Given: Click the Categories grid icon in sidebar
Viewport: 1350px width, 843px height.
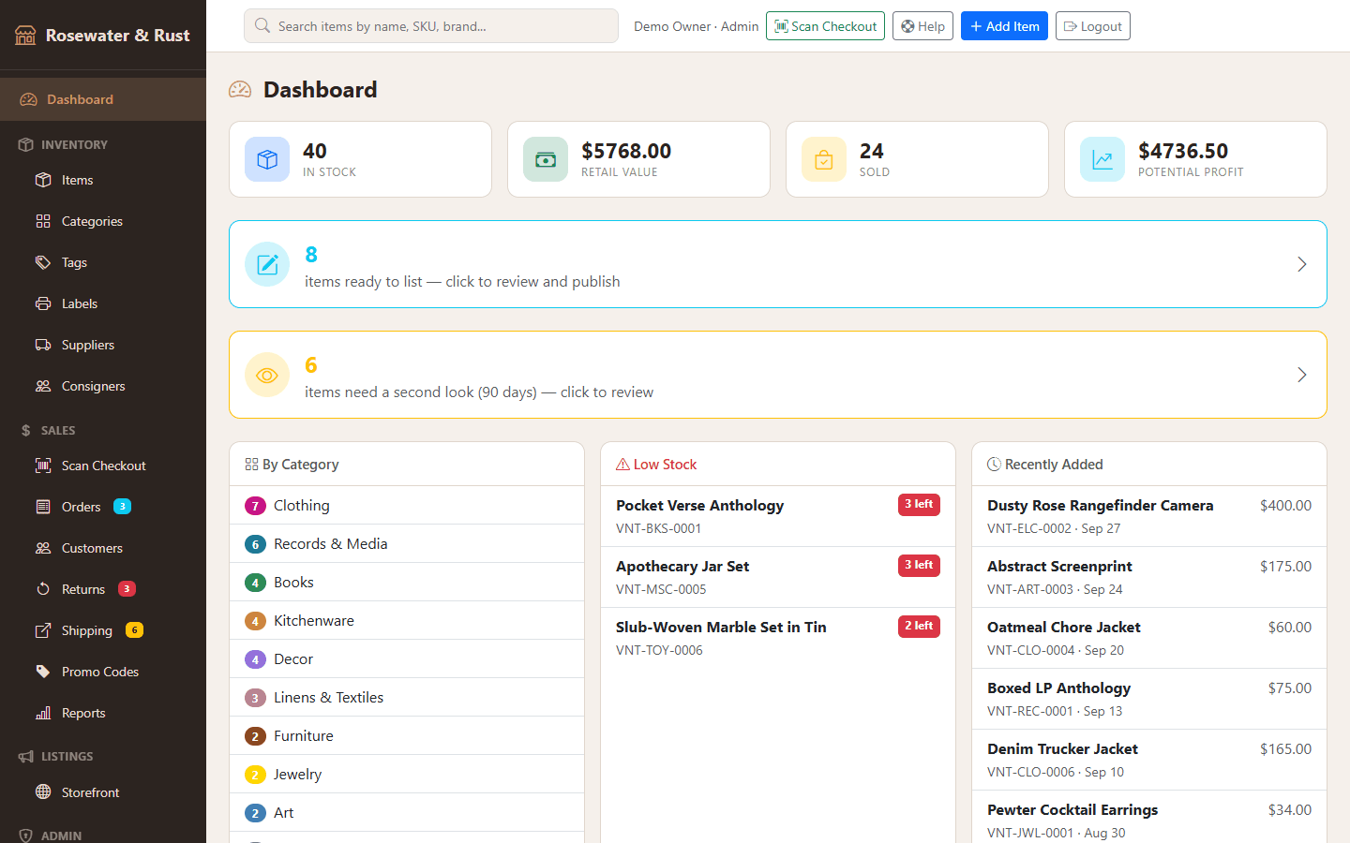Looking at the screenshot, I should pos(43,221).
